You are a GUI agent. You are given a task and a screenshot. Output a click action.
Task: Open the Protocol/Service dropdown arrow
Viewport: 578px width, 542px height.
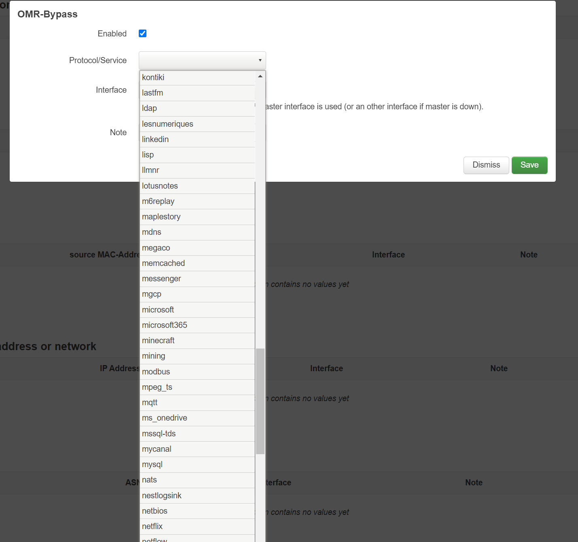click(259, 60)
